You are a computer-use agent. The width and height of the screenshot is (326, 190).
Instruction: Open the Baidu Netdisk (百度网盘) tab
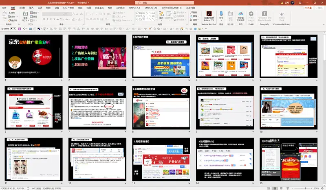click(x=191, y=8)
